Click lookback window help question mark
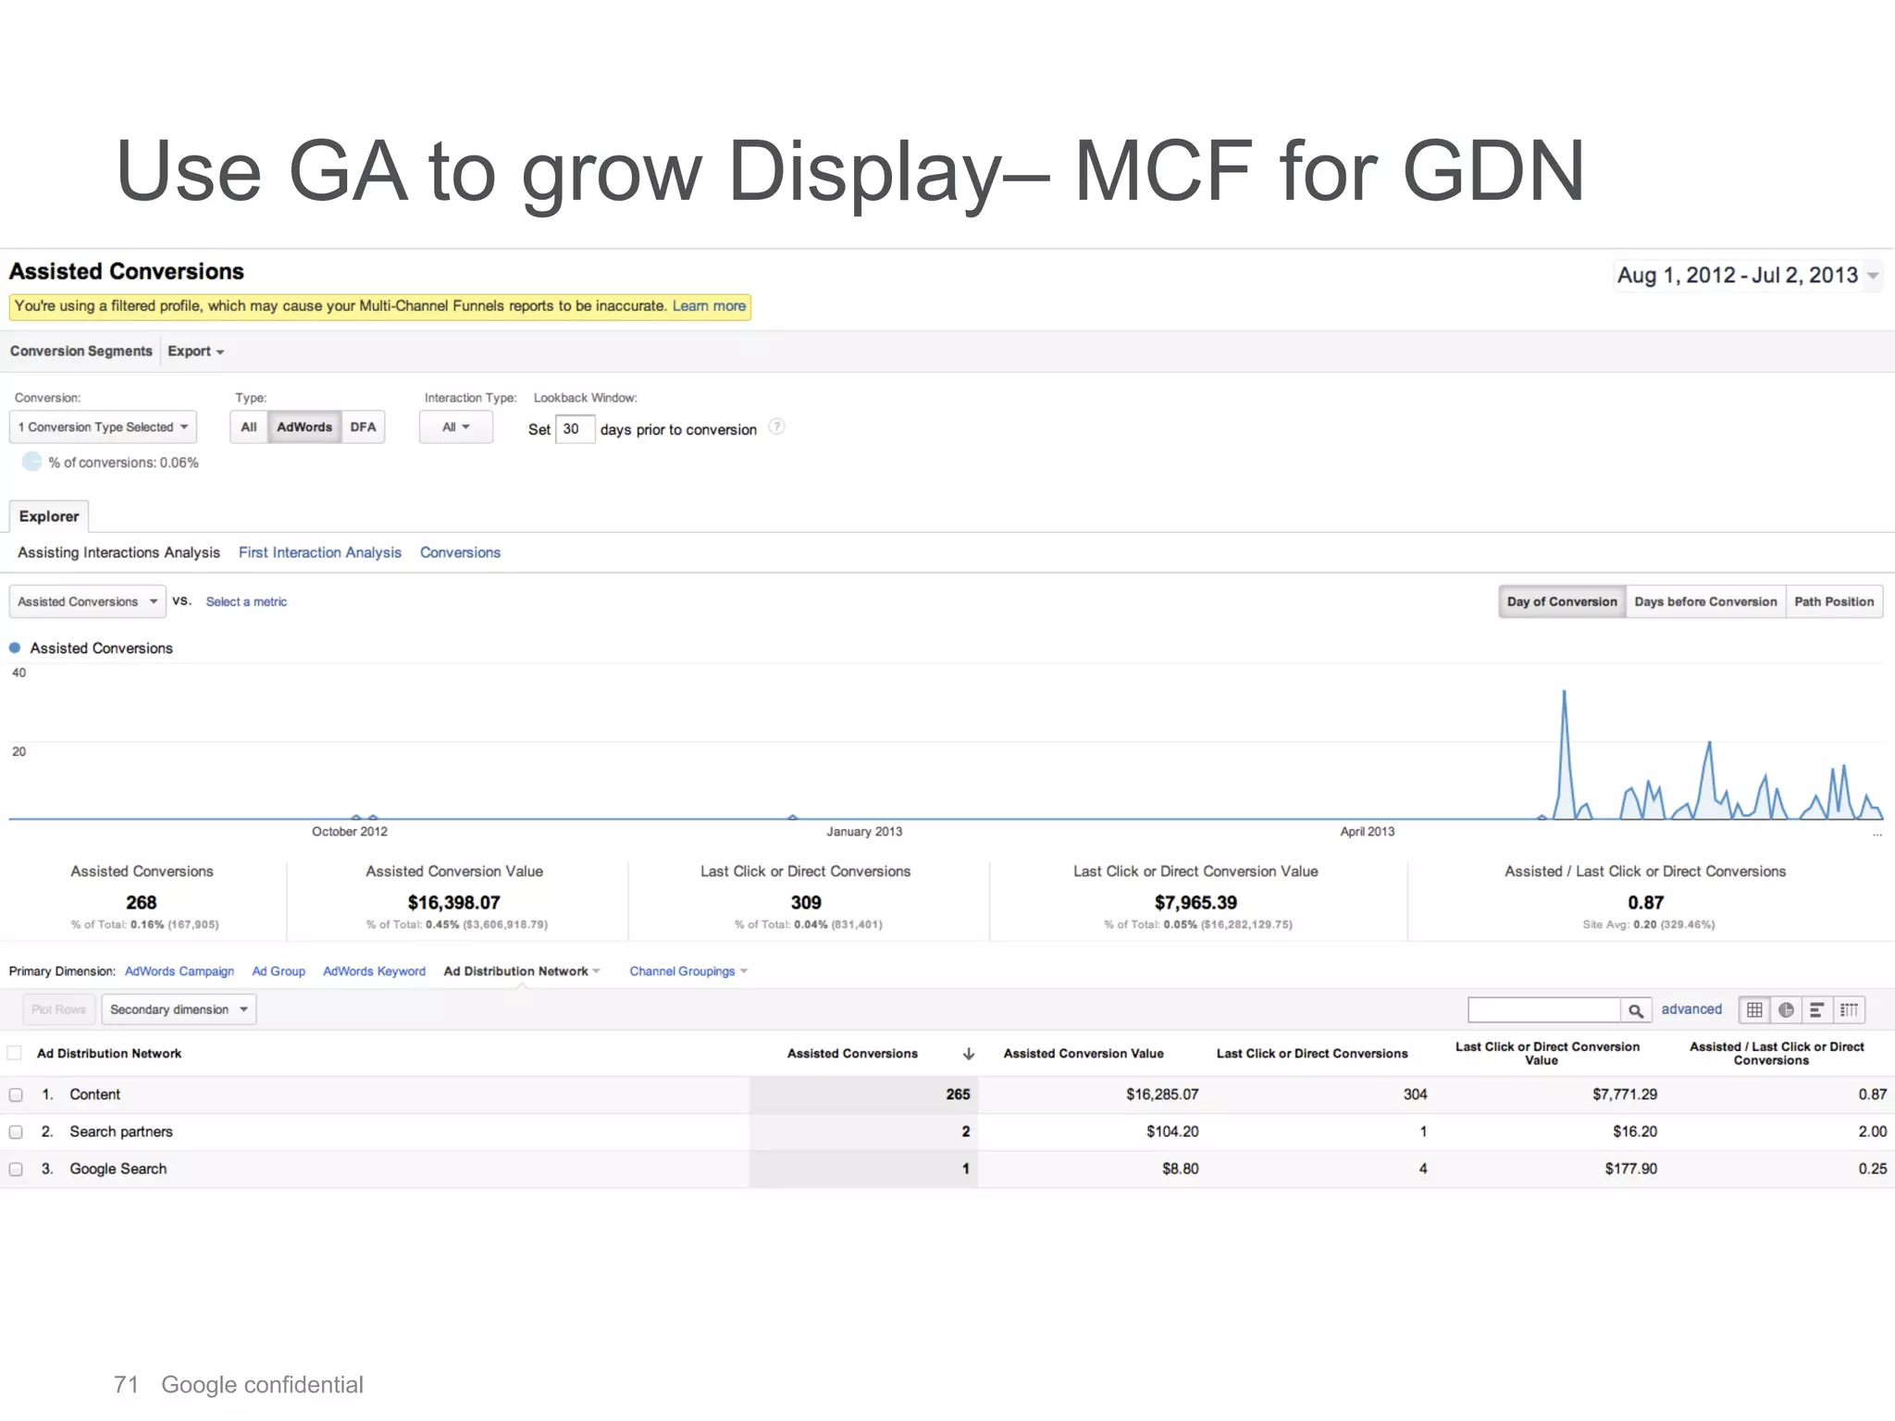Viewport: 1895px width, 1421px height. pyautogui.click(x=776, y=426)
